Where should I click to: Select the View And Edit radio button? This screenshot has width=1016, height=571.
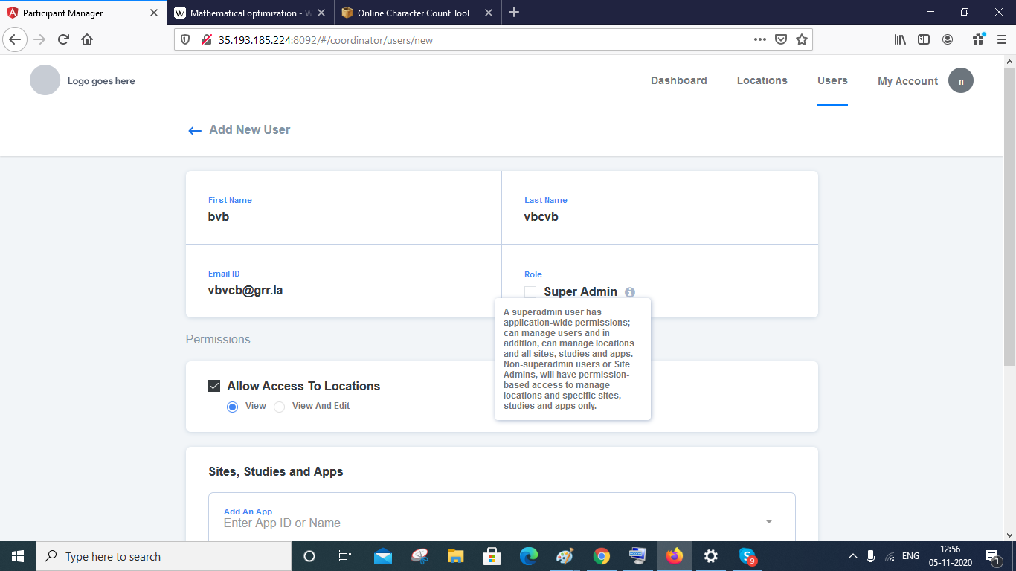[x=279, y=407]
